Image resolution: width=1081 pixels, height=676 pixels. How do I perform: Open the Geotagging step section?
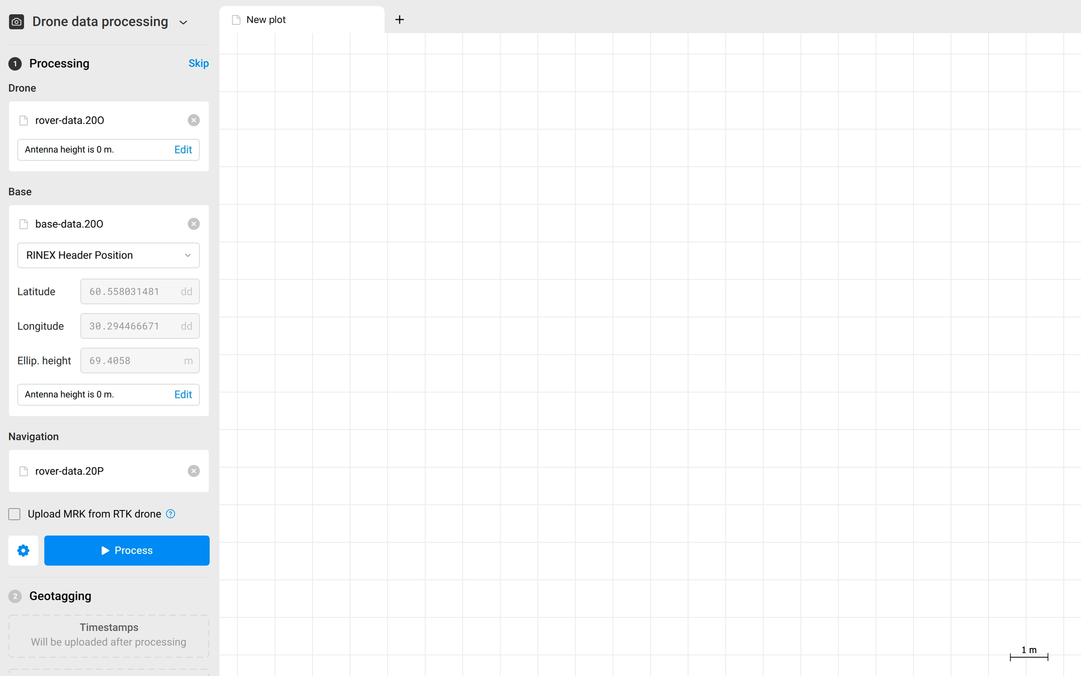[60, 596]
